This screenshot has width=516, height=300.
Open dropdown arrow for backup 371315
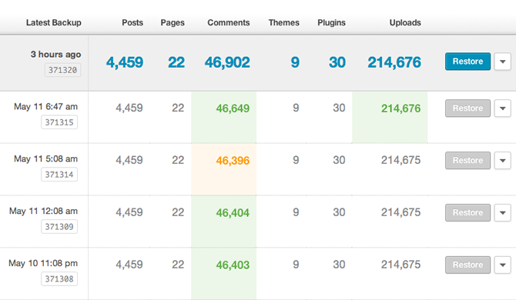[x=502, y=108]
